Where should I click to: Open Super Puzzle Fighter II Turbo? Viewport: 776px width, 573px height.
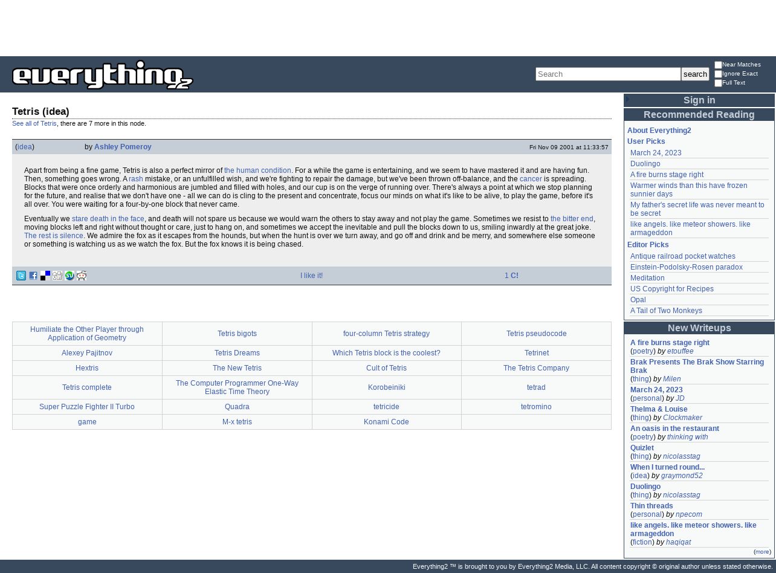(x=87, y=407)
